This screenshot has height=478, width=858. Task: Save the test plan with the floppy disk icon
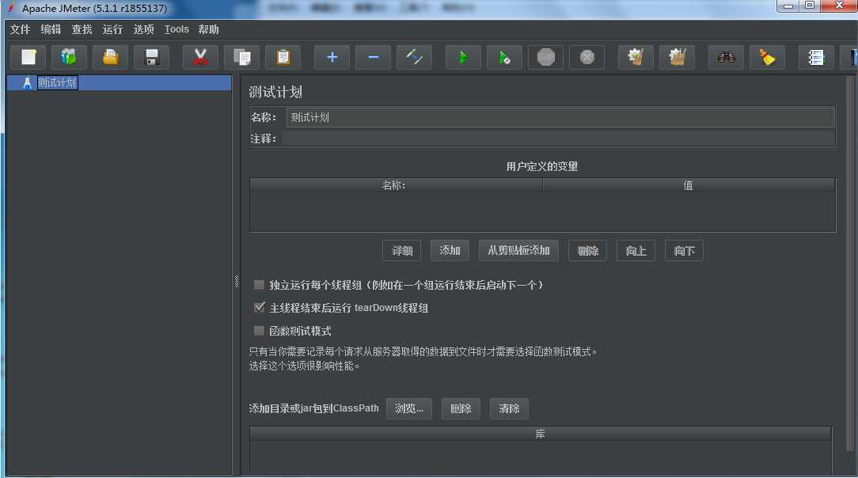pos(151,57)
